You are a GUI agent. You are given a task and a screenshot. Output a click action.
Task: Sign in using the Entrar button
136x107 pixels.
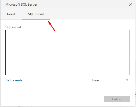[x=117, y=99]
